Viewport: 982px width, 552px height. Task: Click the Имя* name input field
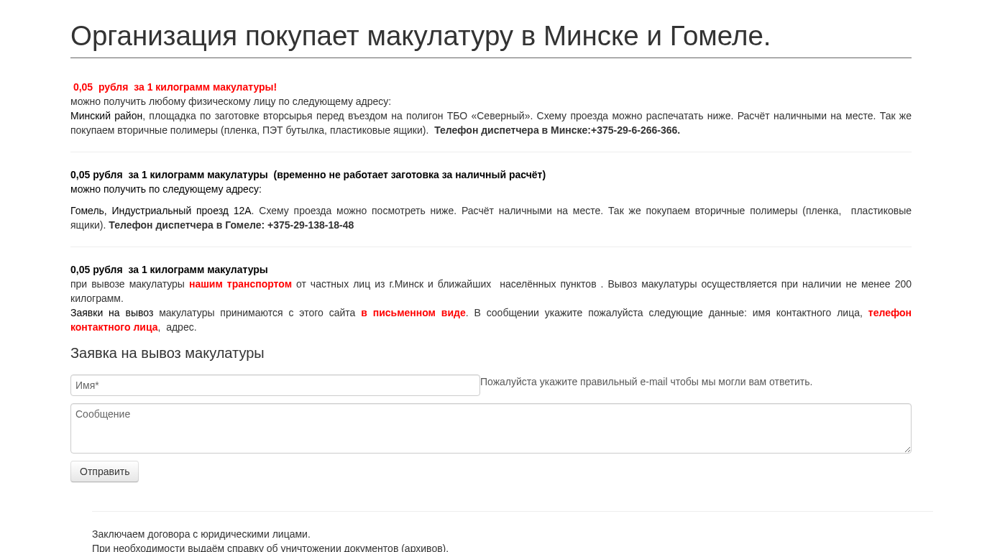click(x=275, y=385)
